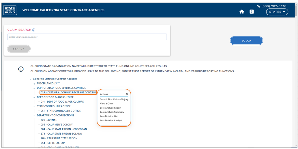Click the large information circle icon
The image size is (298, 149).
pyautogui.click(x=21, y=69)
